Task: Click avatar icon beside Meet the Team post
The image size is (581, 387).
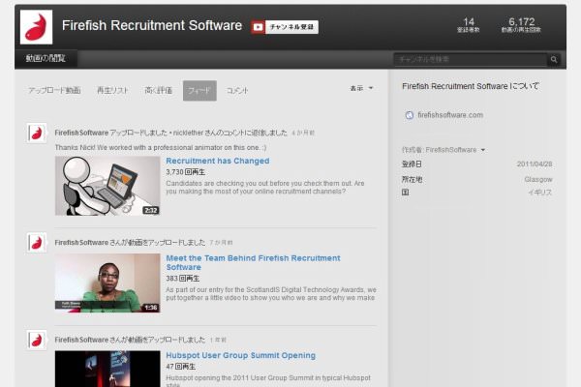Action: [37, 243]
